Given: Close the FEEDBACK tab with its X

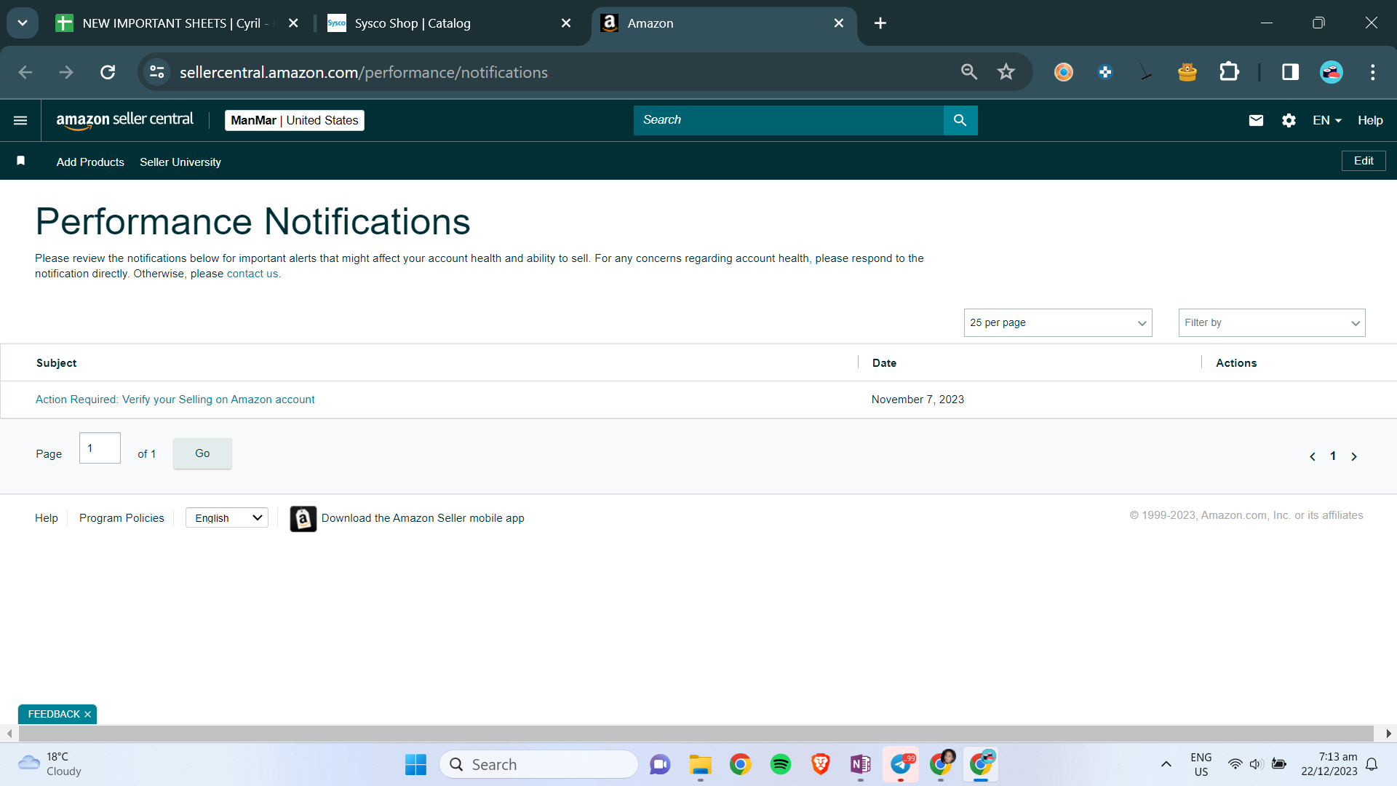Looking at the screenshot, I should (87, 715).
